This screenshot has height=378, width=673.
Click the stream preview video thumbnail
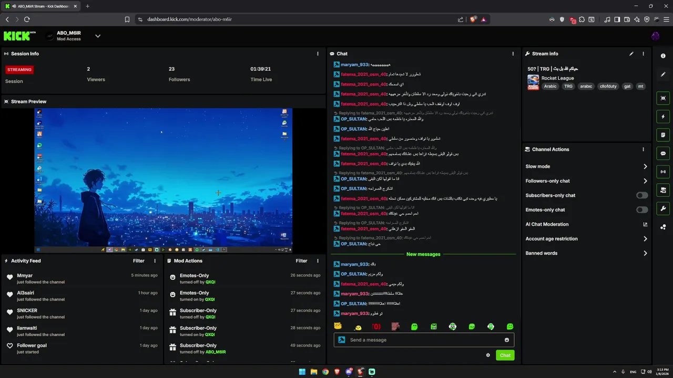tap(164, 180)
